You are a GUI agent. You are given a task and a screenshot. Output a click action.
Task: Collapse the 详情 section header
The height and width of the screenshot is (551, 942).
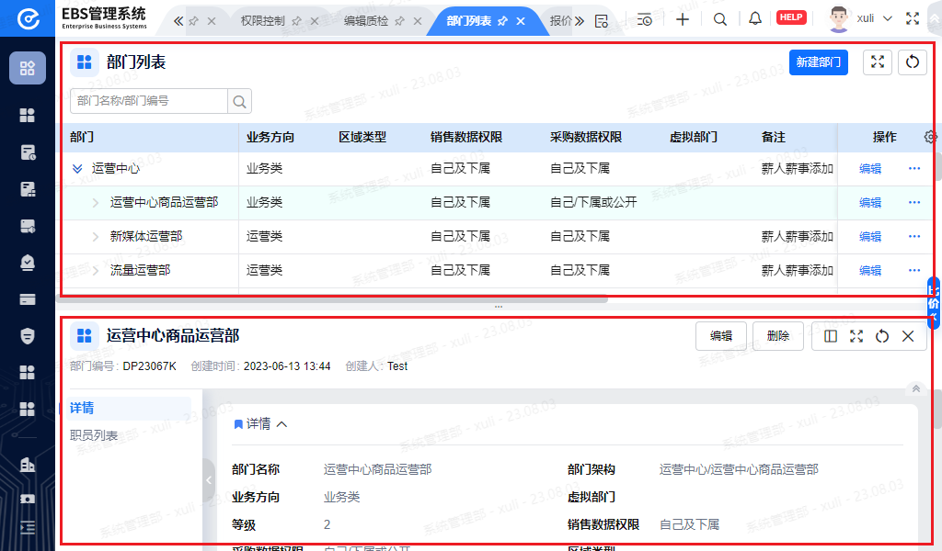pos(281,424)
